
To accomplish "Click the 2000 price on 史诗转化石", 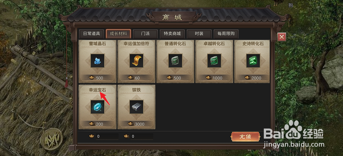I will tap(256, 78).
